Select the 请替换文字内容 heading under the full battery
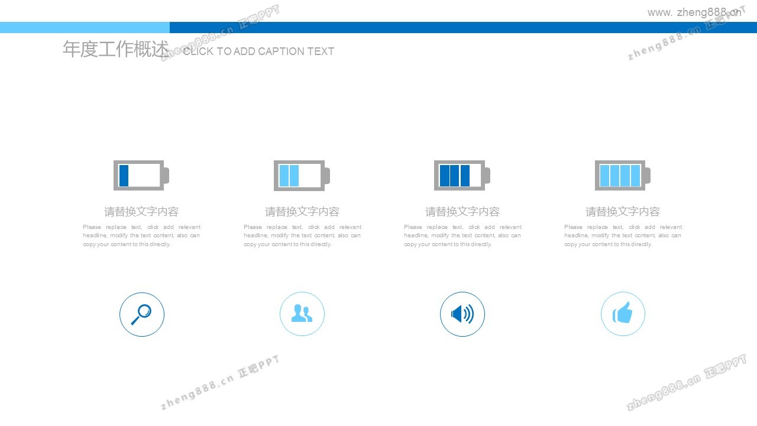The width and height of the screenshot is (757, 426). click(x=623, y=212)
